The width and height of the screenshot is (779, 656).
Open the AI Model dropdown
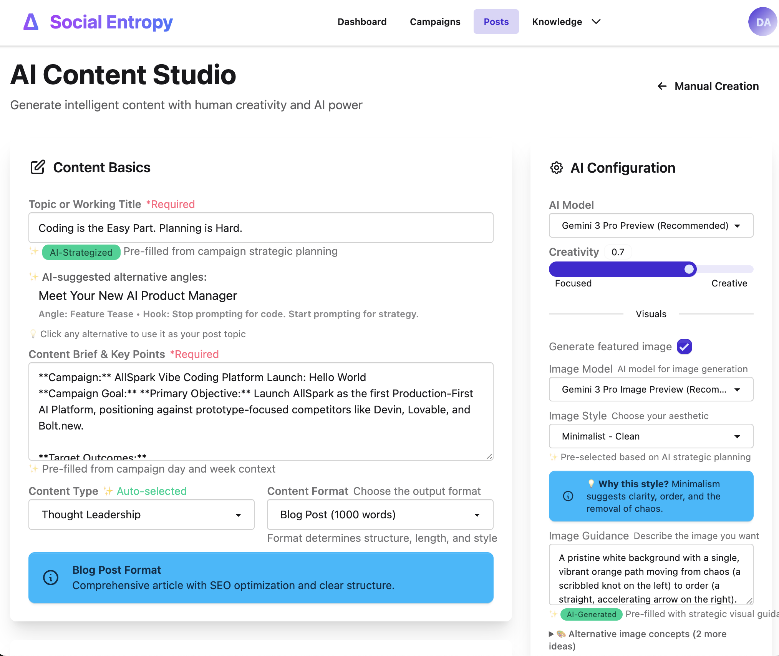pos(651,226)
